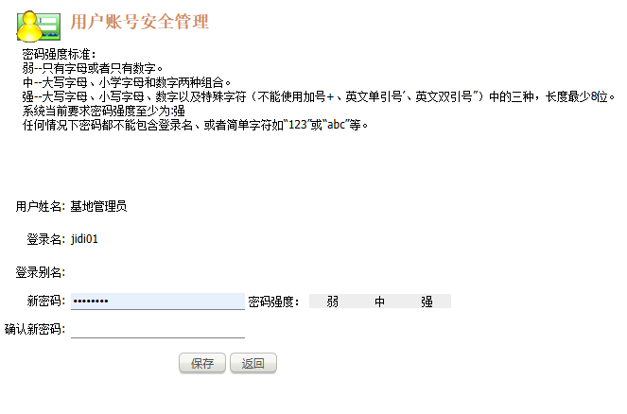Click the 中 password strength indicator
This screenshot has width=627, height=414.
tap(380, 302)
